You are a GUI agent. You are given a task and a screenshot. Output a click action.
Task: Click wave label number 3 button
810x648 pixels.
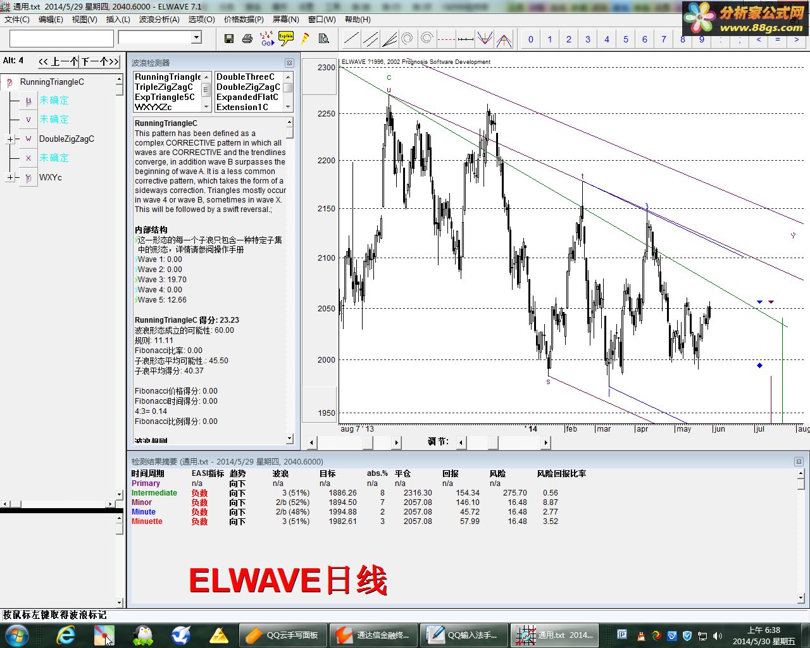pyautogui.click(x=588, y=39)
